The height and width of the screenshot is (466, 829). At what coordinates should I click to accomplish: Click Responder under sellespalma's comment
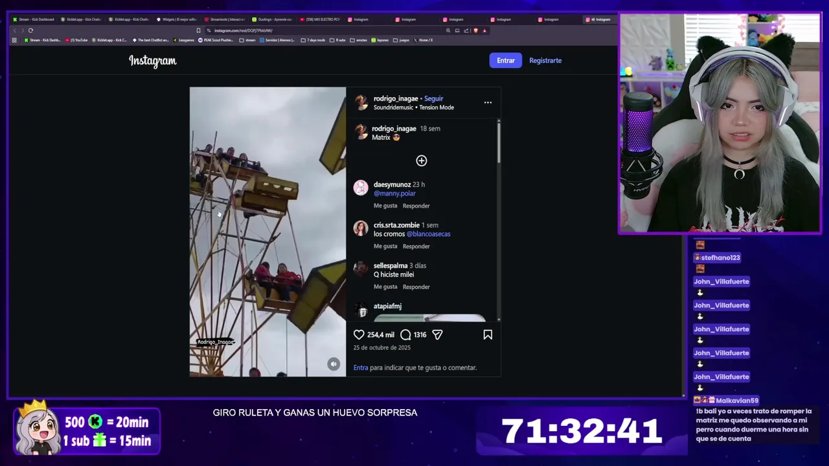pos(416,287)
